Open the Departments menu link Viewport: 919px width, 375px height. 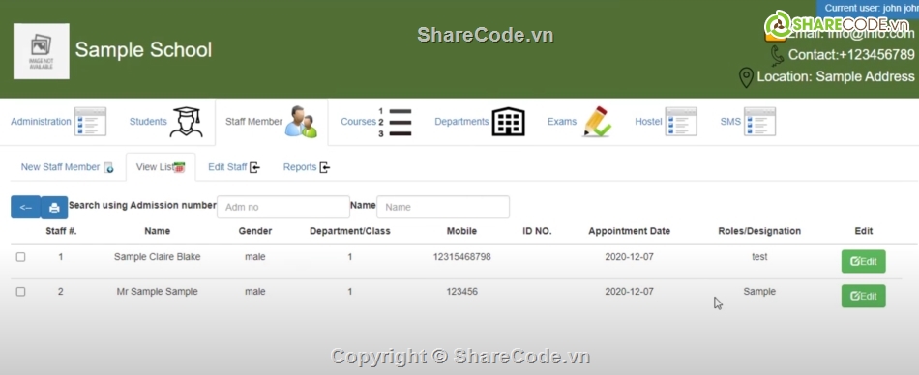tap(461, 122)
